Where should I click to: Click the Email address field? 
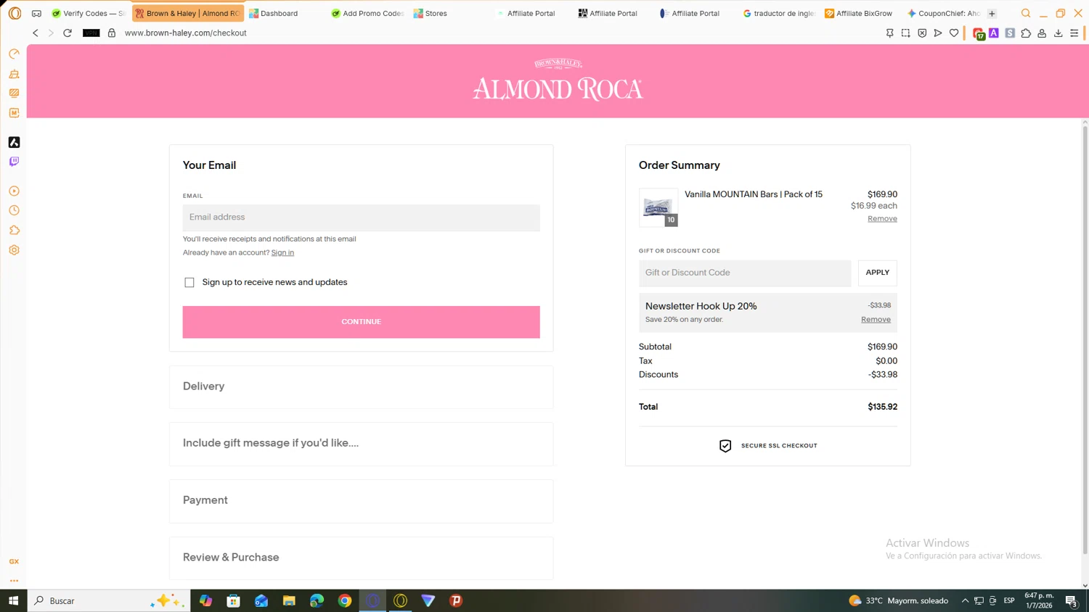point(361,218)
